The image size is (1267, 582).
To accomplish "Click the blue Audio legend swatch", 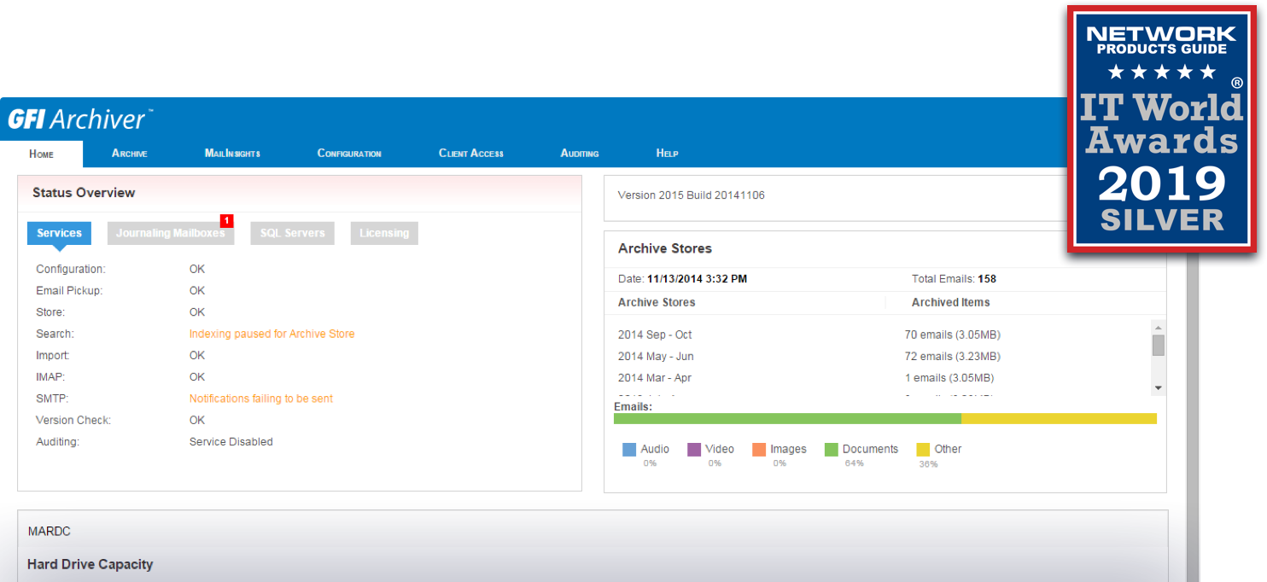I will [629, 450].
